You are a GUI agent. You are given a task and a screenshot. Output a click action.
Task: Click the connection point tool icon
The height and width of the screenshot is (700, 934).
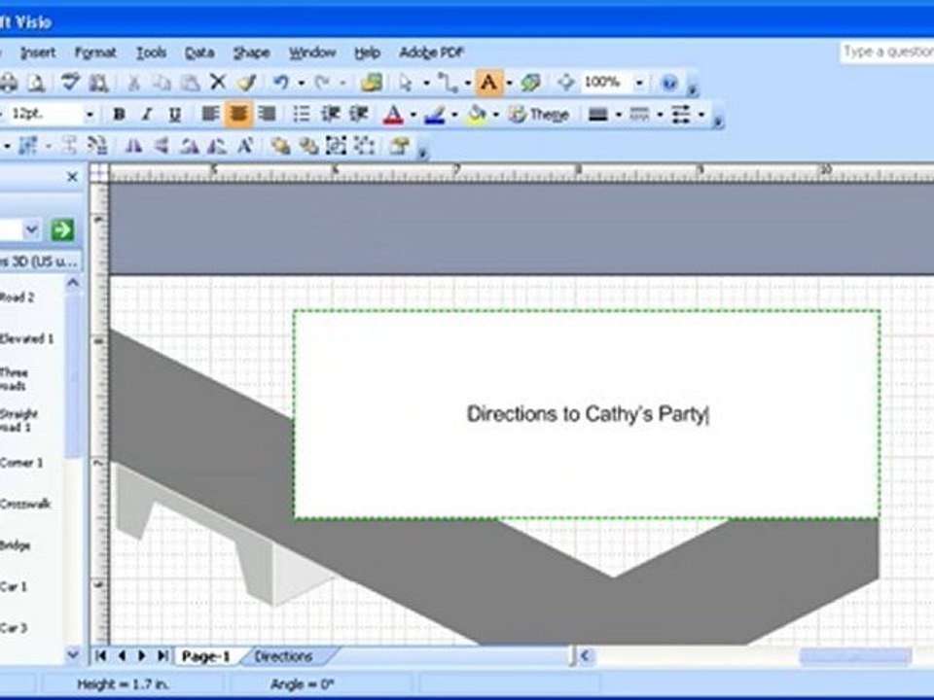click(530, 82)
